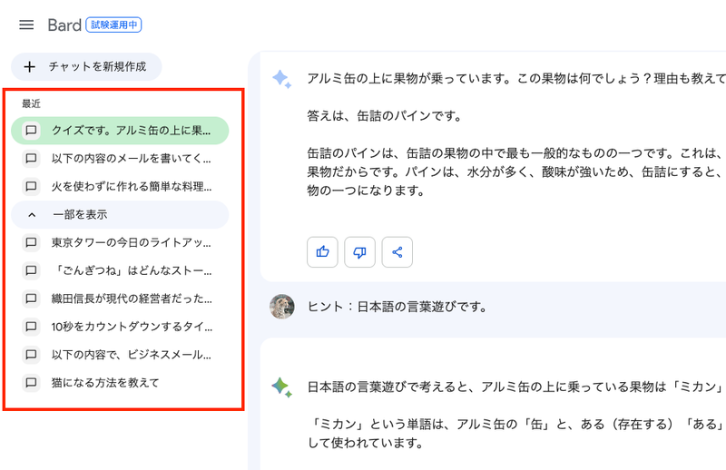The image size is (726, 470).
Task: Click chat icon beside ごんぎつね chat
Action: tap(31, 270)
